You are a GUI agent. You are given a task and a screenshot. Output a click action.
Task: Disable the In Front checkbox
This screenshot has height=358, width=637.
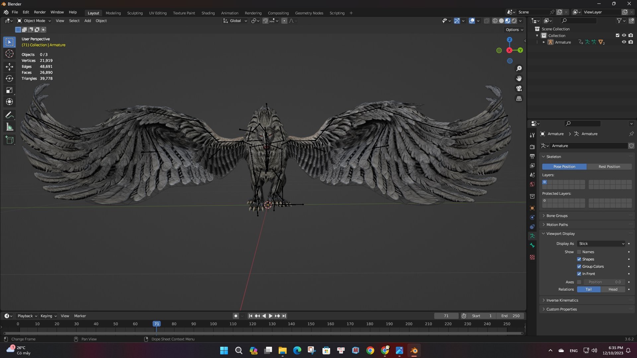[x=579, y=274]
